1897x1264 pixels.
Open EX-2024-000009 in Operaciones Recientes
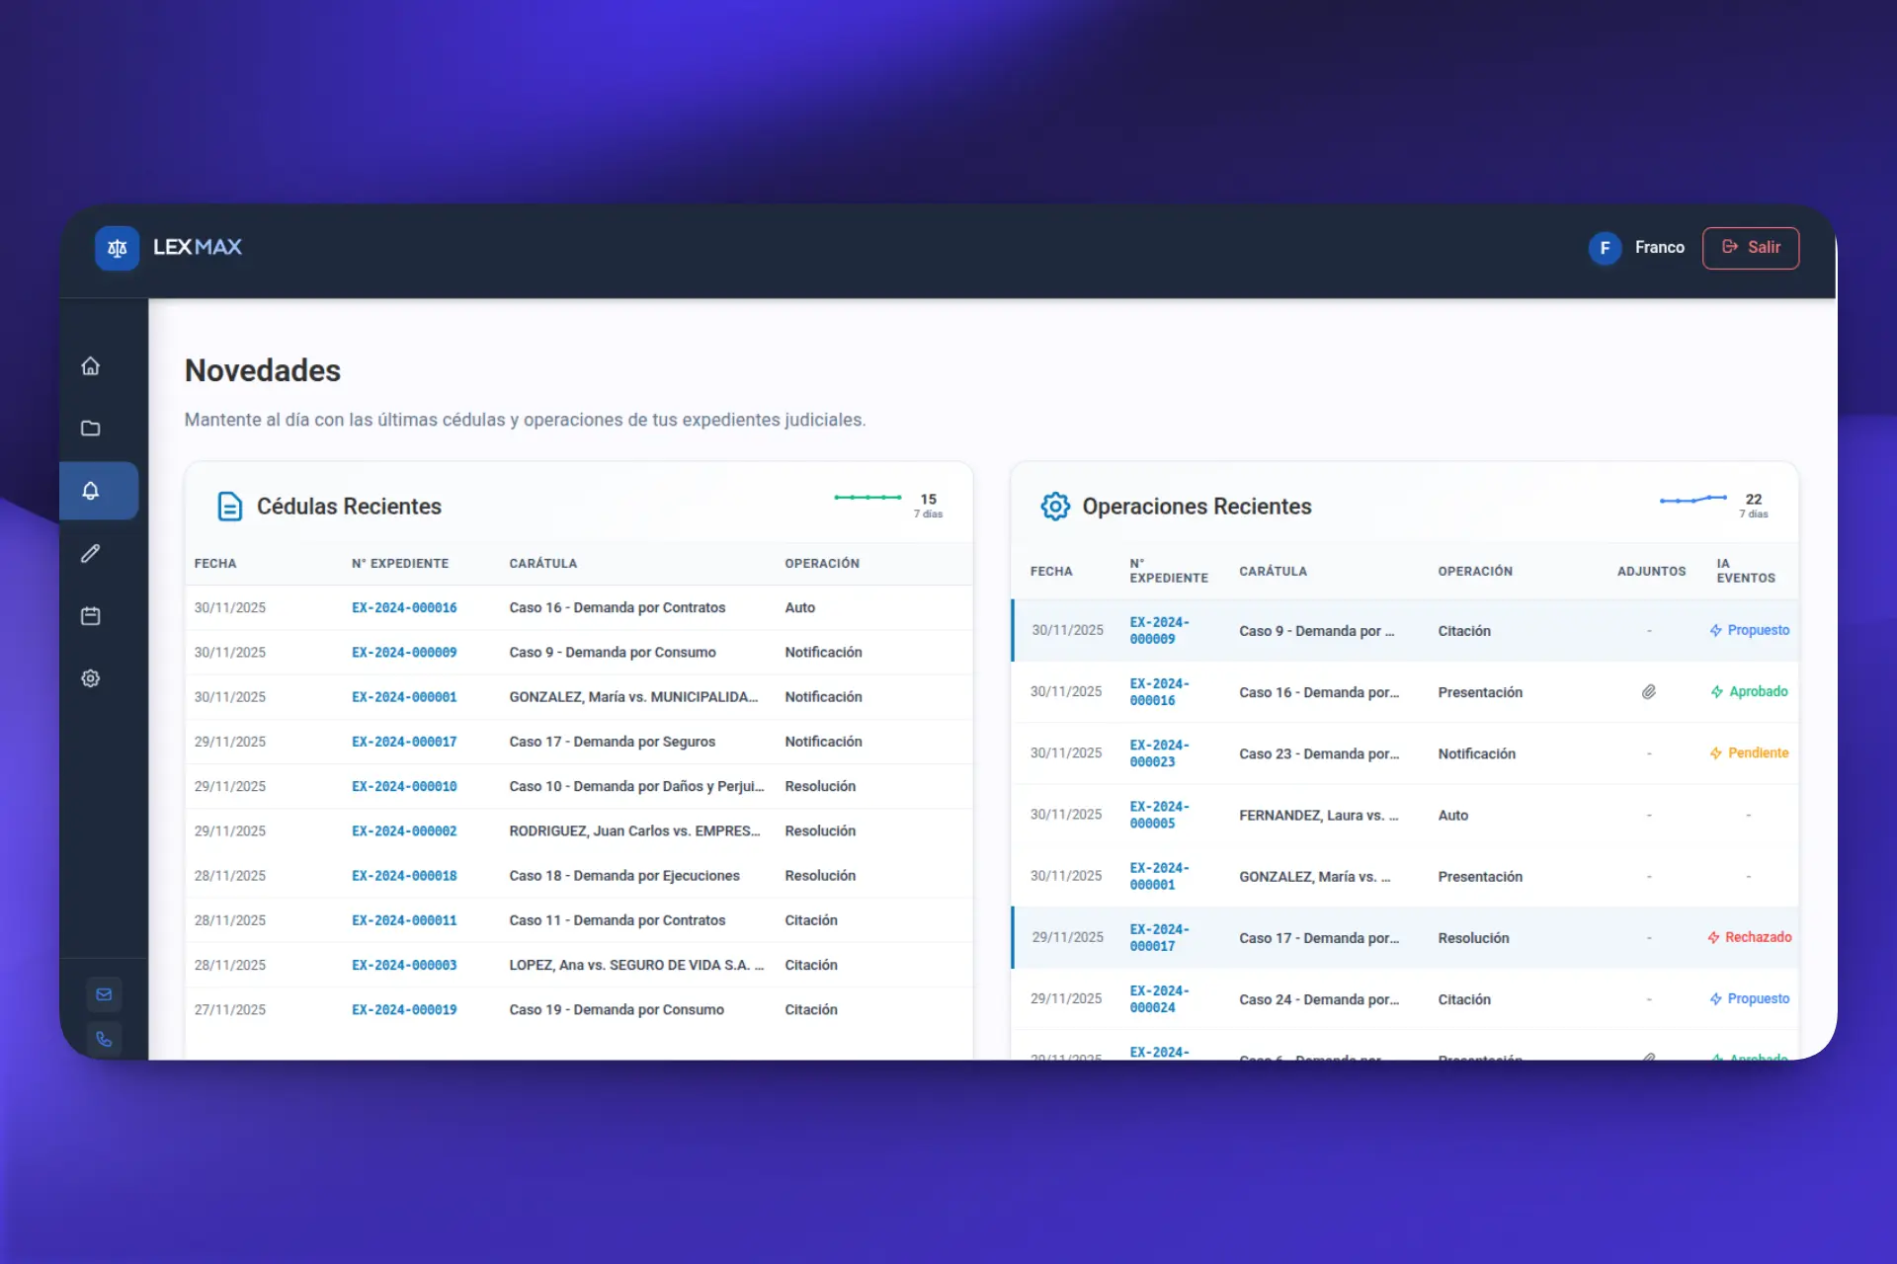[1160, 631]
